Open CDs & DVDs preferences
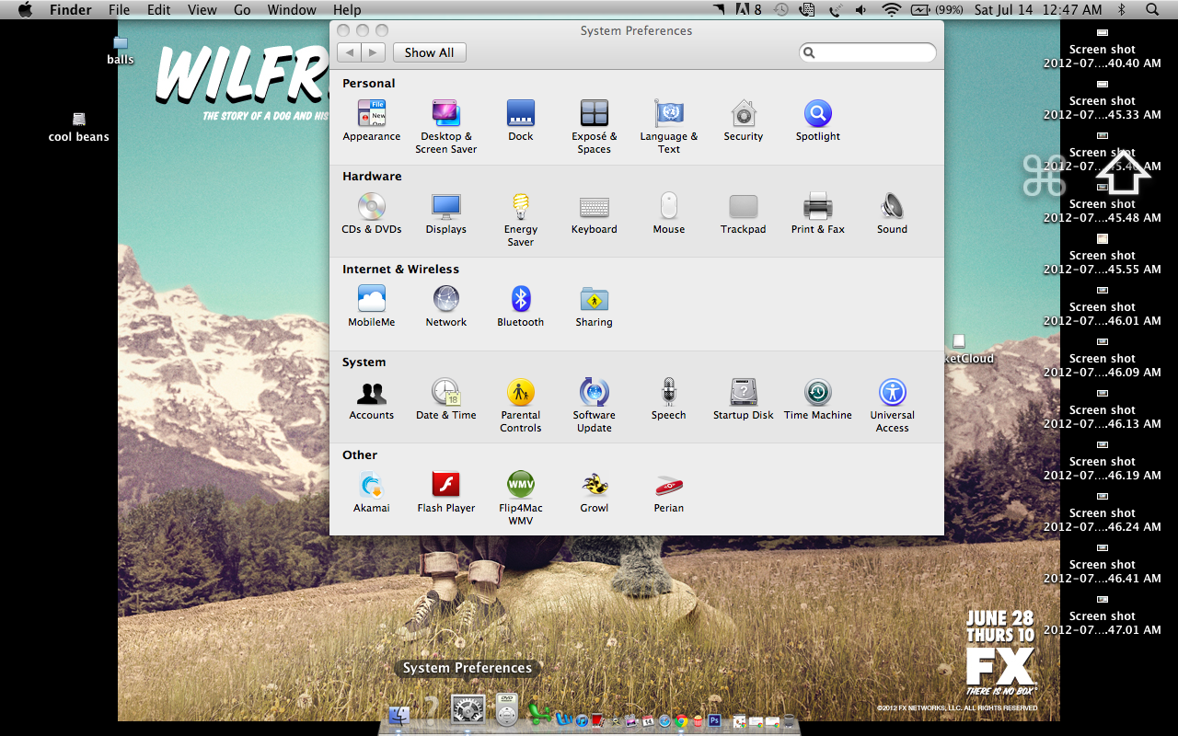 tap(372, 213)
